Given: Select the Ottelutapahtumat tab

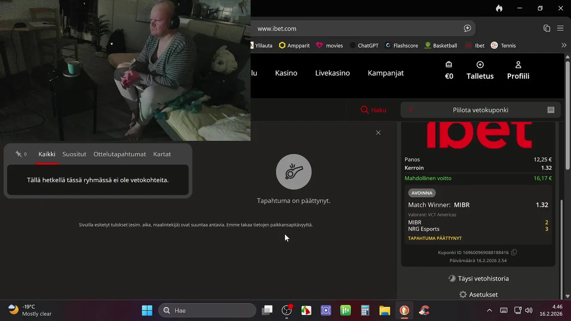Looking at the screenshot, I should click(120, 154).
